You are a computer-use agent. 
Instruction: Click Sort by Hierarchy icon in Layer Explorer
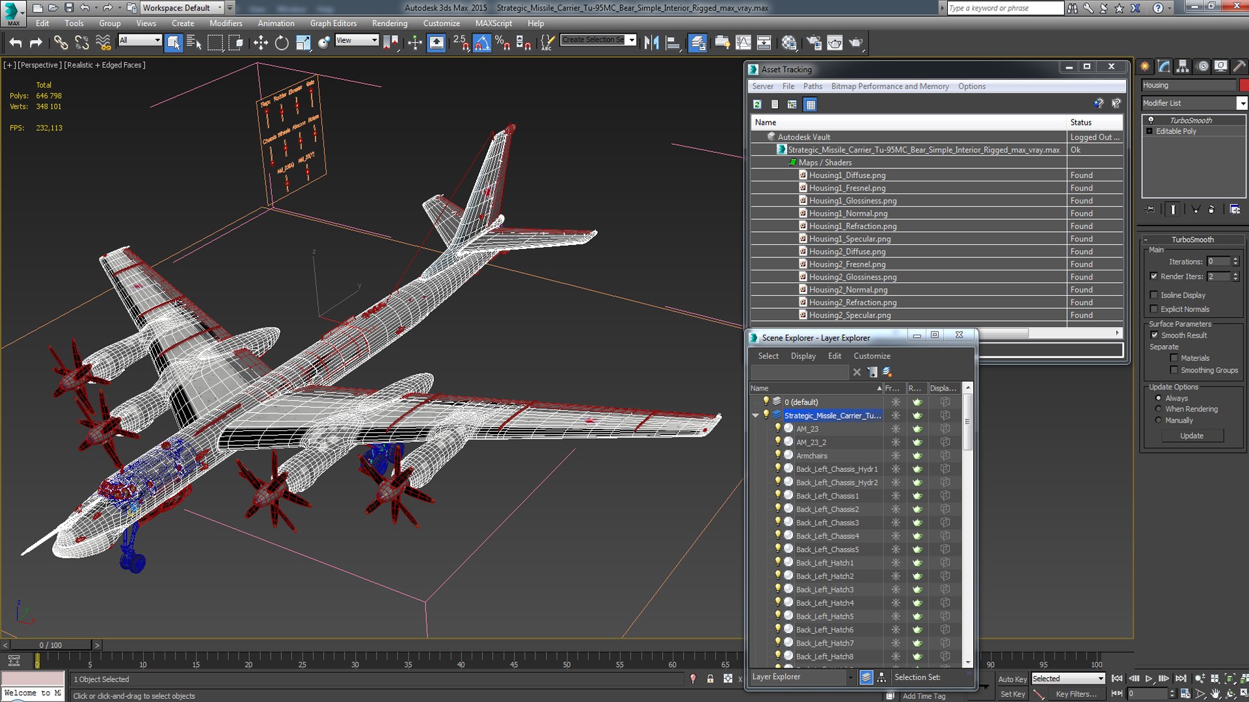click(881, 677)
